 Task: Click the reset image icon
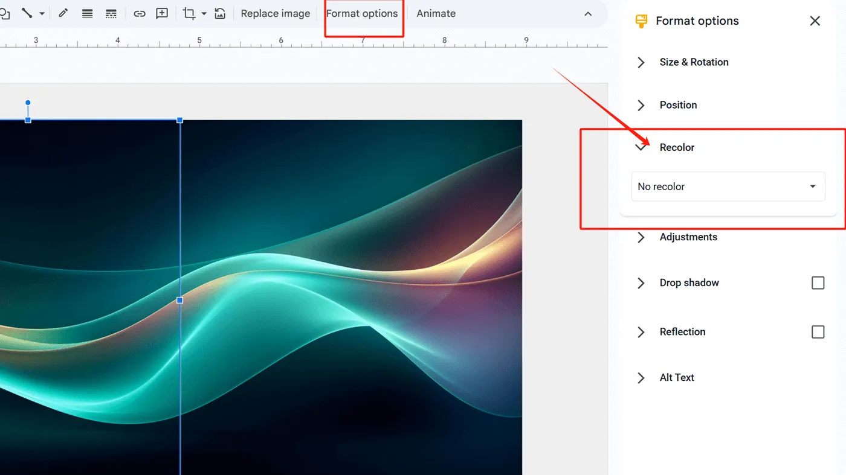tap(220, 13)
